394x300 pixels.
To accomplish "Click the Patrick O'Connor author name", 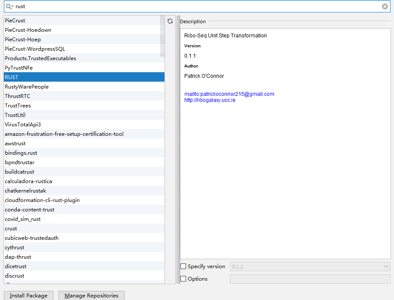I will [204, 76].
